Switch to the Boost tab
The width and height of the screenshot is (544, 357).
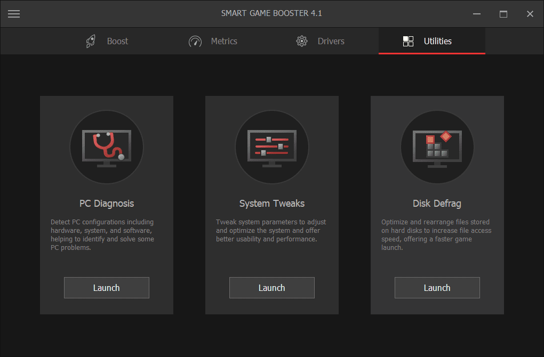pyautogui.click(x=107, y=41)
